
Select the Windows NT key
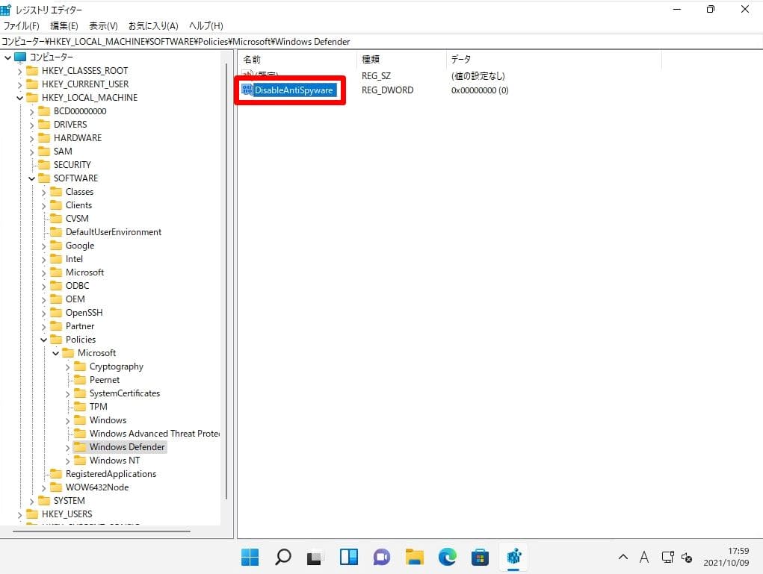coord(114,461)
